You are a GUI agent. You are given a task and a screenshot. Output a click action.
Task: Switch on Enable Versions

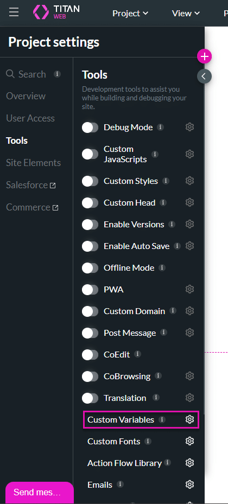coord(90,225)
